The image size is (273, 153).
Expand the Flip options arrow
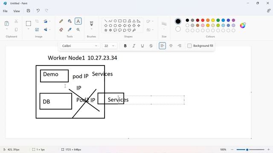coord(49,30)
